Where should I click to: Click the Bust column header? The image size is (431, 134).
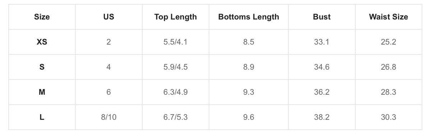(x=321, y=17)
